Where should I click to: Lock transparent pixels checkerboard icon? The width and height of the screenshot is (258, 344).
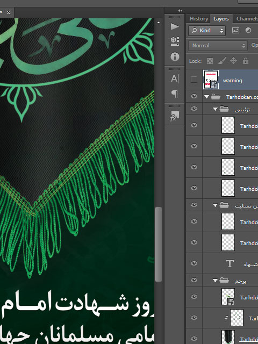210,61
